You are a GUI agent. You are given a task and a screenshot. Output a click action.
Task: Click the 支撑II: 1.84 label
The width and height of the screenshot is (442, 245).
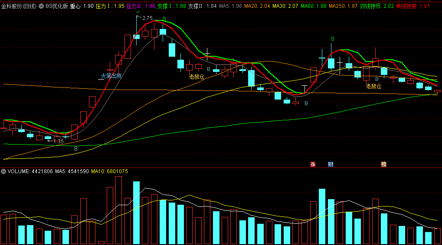coord(203,6)
